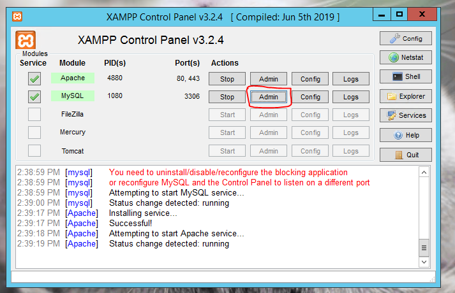This screenshot has width=455, height=293.
Task: Click the Tomcat Config button
Action: [x=310, y=151]
